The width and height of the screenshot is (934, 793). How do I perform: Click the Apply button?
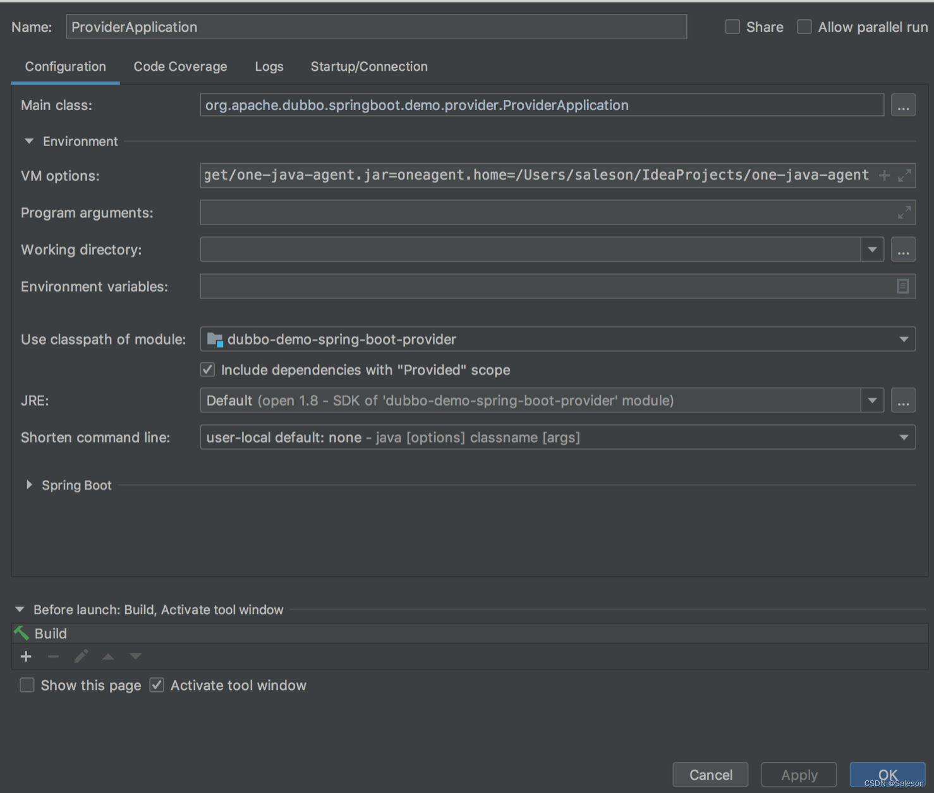(799, 775)
